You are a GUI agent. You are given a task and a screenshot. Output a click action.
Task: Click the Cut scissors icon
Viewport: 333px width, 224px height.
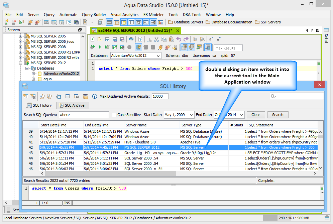tap(156, 39)
